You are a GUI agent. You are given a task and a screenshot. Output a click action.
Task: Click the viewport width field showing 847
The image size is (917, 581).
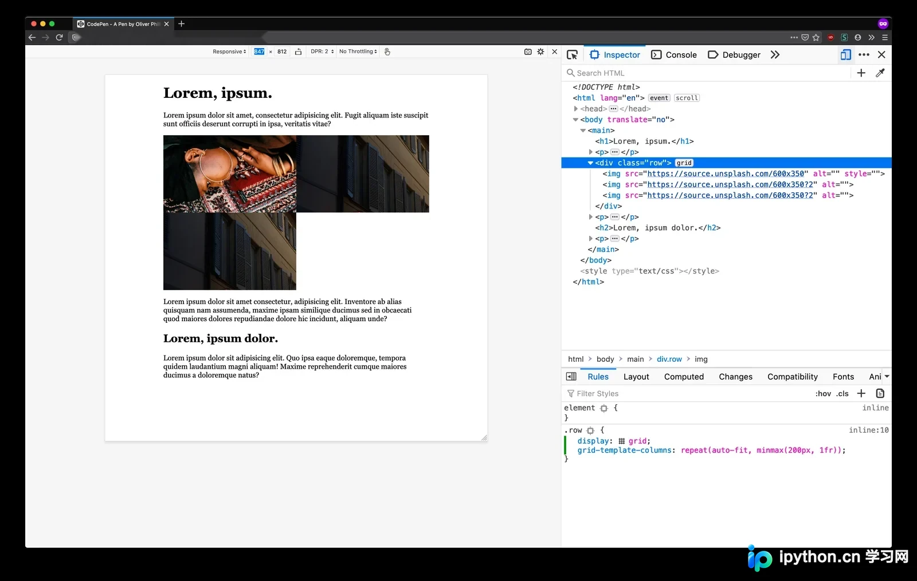[259, 52]
